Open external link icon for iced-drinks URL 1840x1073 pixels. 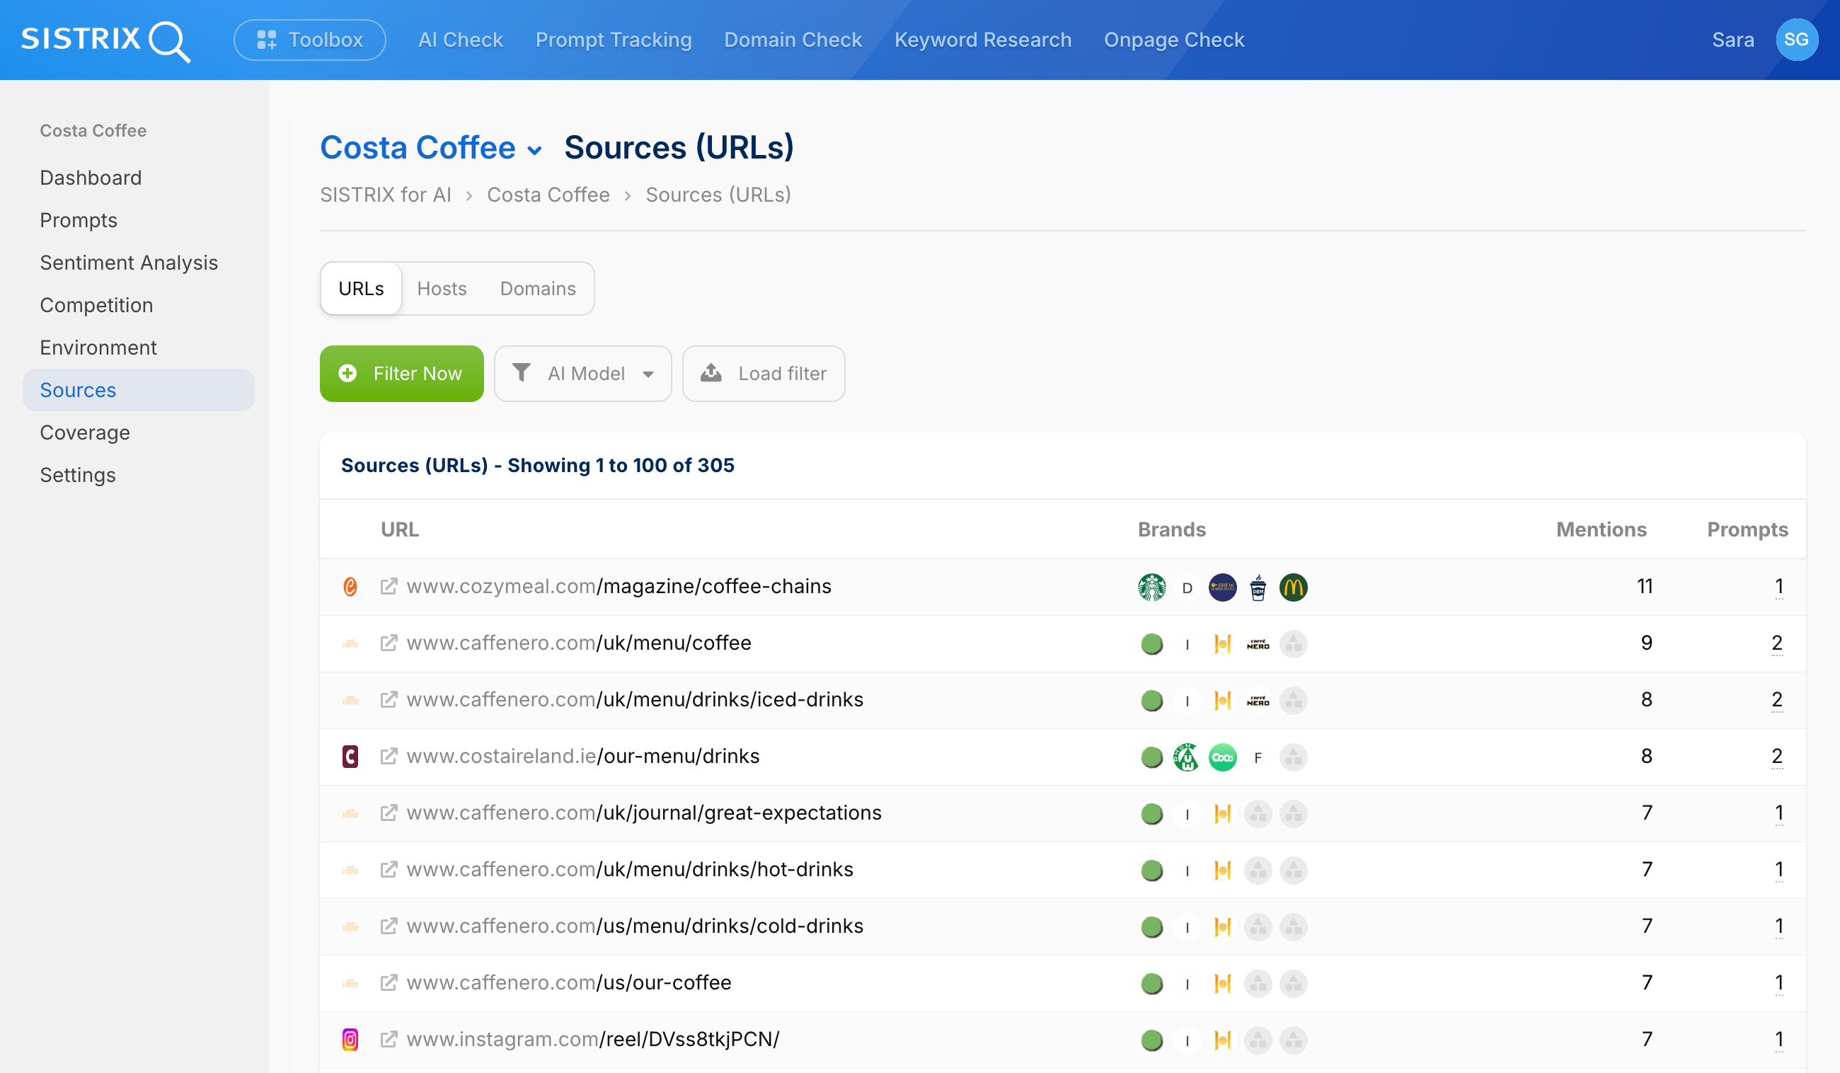(389, 699)
